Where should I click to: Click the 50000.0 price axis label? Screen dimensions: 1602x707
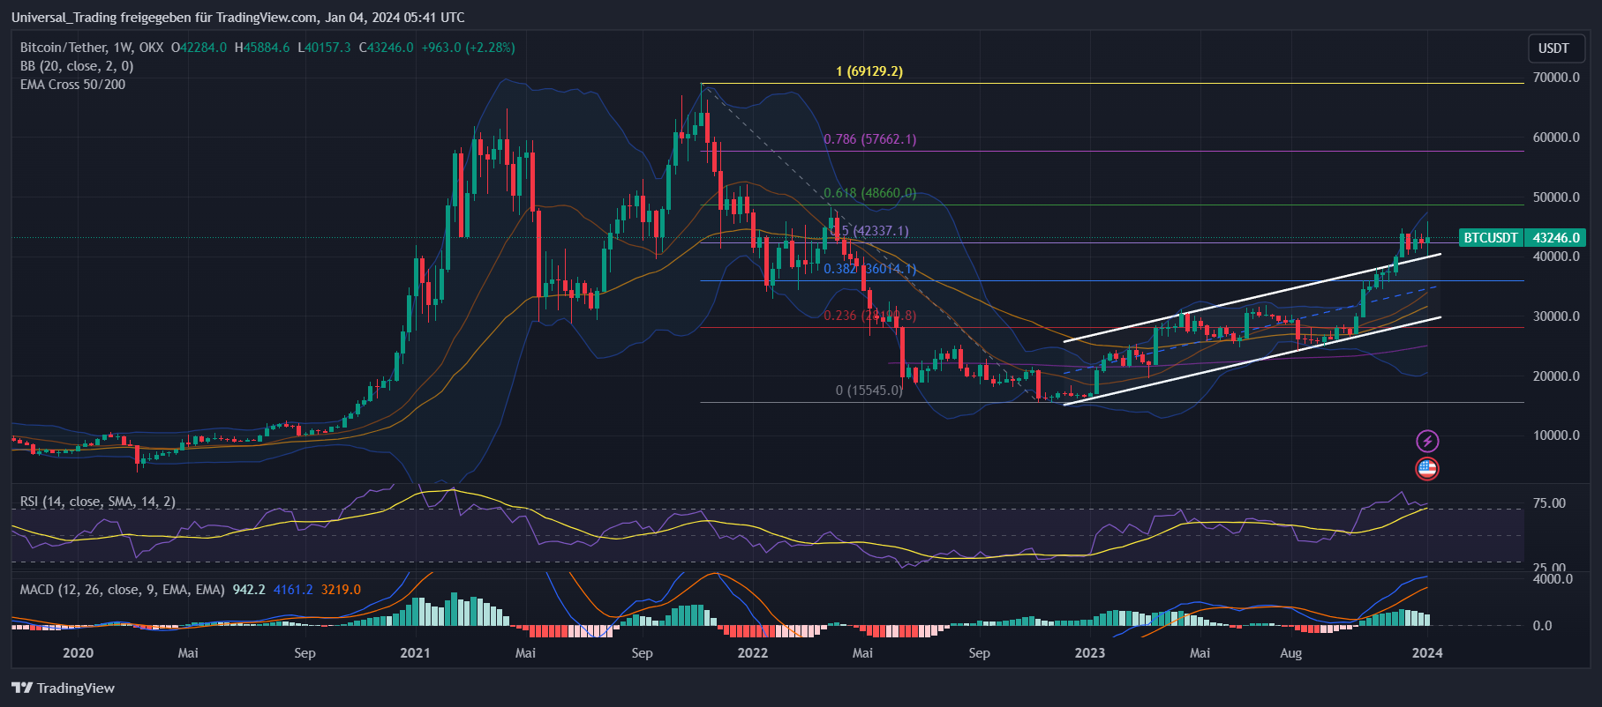tap(1556, 197)
